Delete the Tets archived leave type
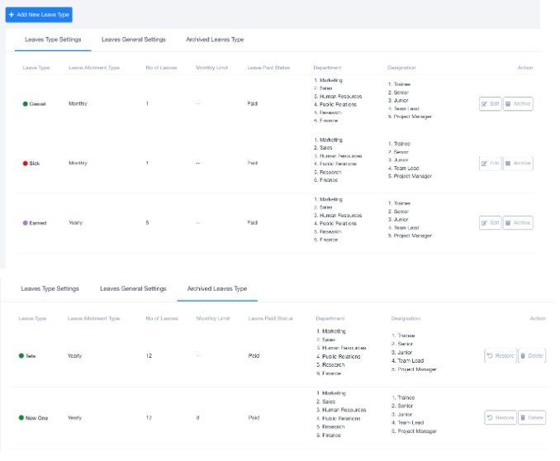This screenshot has width=560, height=461. coord(532,356)
